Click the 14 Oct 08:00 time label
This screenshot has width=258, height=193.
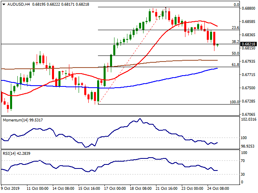[63, 189]
